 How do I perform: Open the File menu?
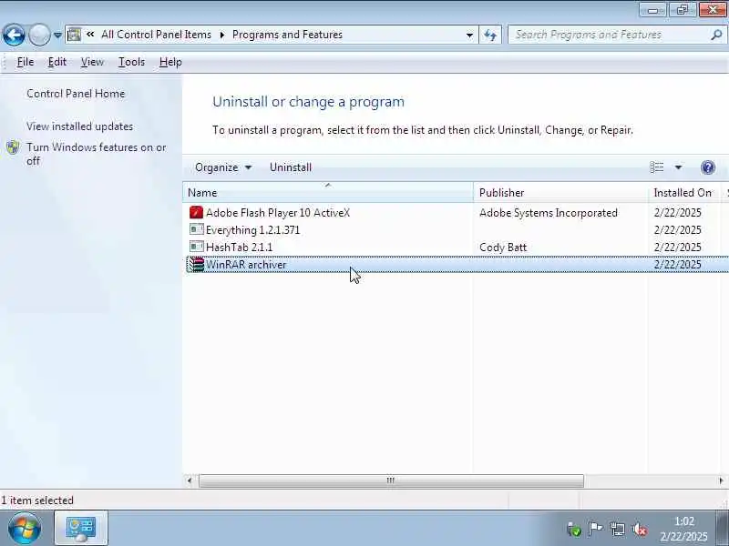point(26,62)
